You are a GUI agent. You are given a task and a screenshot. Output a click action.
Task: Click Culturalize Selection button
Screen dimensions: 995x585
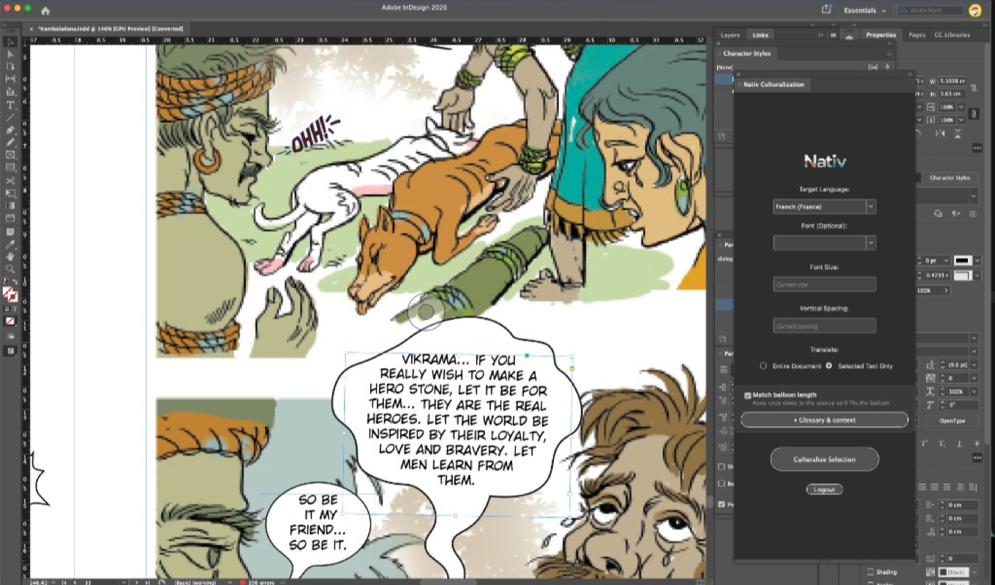click(x=825, y=459)
